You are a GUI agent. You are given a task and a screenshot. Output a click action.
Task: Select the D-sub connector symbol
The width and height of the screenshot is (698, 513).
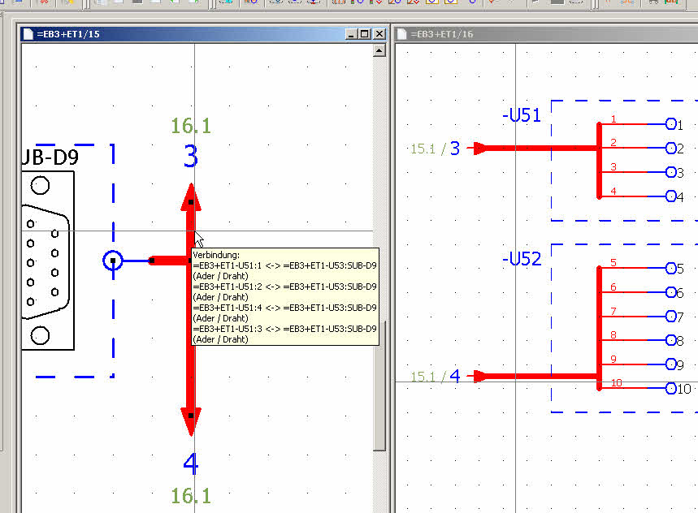tap(48, 261)
